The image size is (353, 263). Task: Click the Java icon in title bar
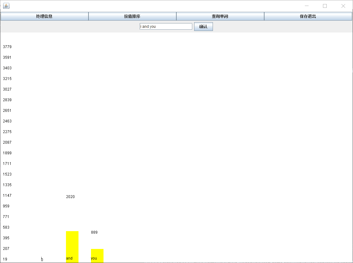click(6, 6)
